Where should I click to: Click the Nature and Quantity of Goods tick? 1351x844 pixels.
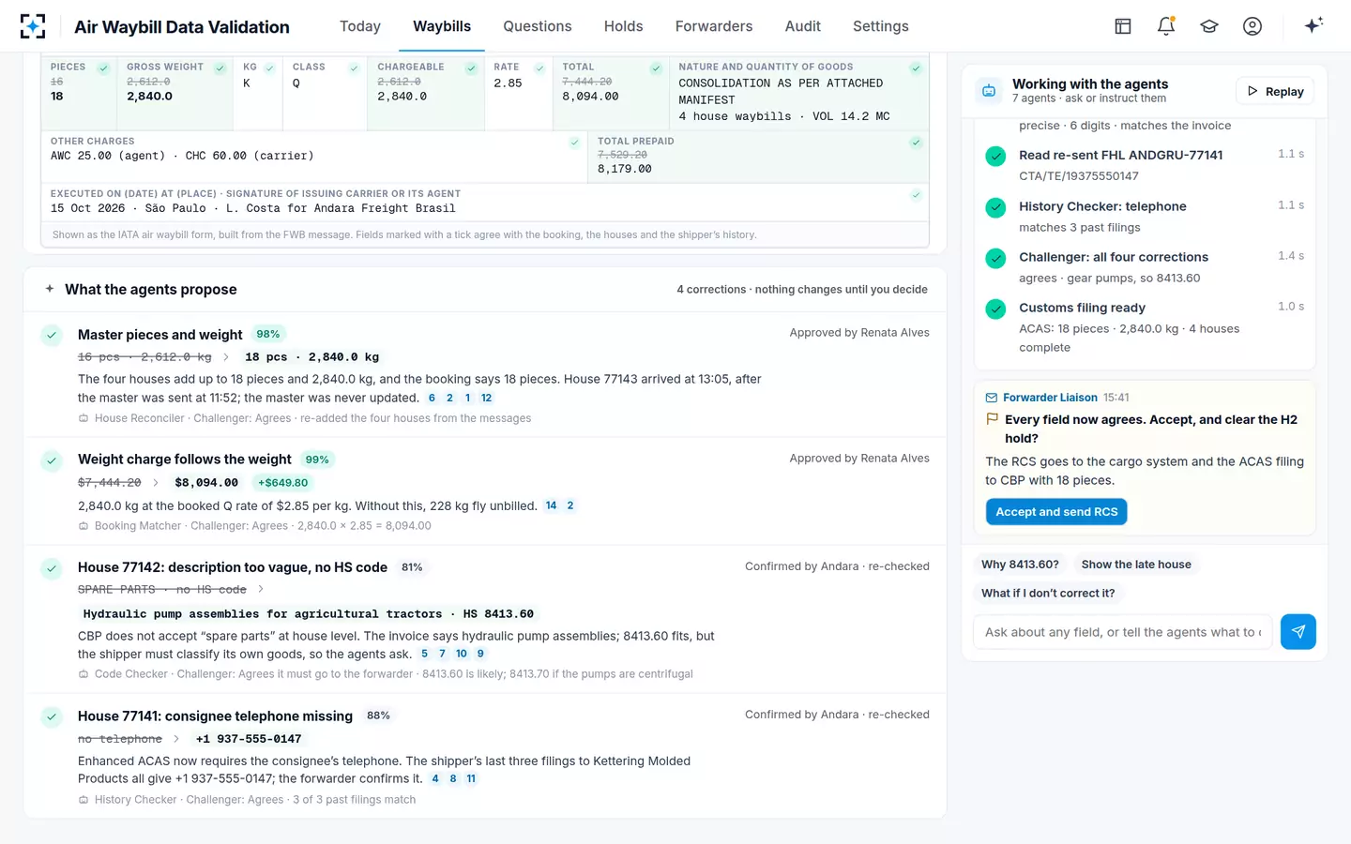(x=916, y=68)
